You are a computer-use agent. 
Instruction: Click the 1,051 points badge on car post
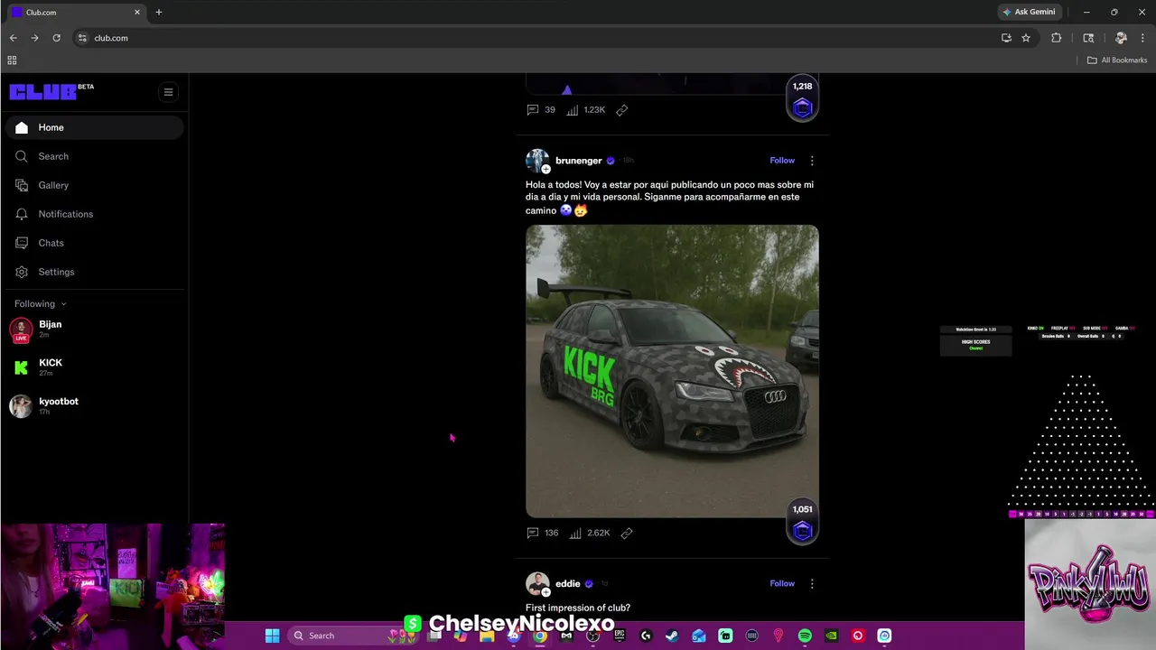tap(803, 523)
